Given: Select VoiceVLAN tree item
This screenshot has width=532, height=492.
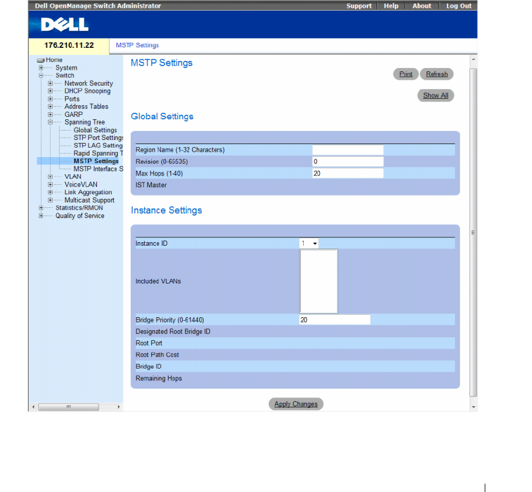Looking at the screenshot, I should (x=81, y=184).
